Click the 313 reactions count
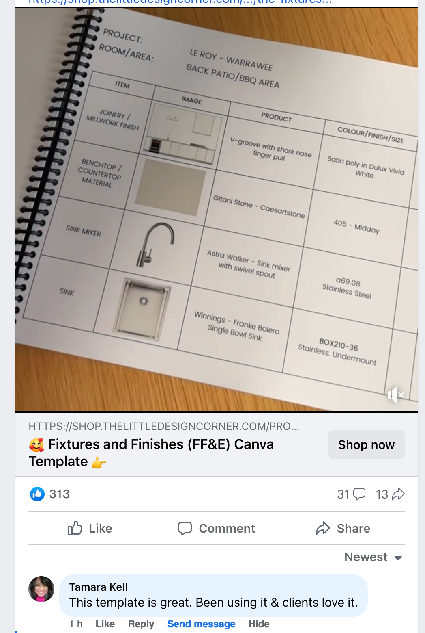The height and width of the screenshot is (633, 425). coord(59,494)
